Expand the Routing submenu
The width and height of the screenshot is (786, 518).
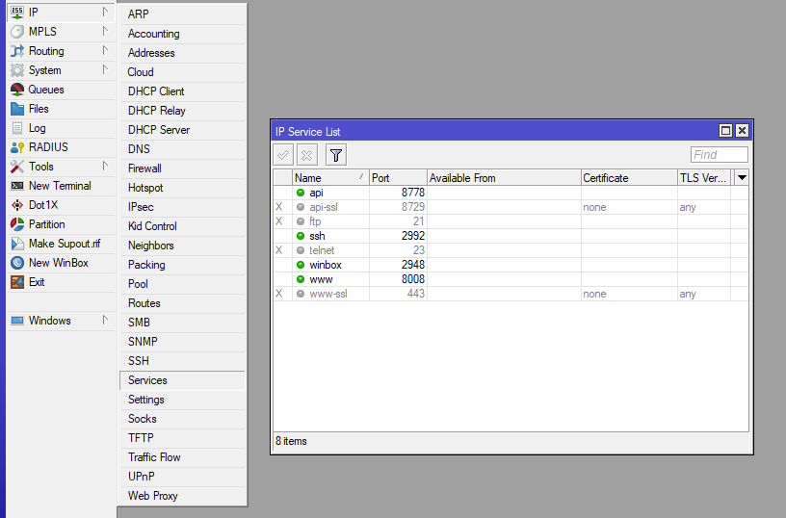[46, 51]
